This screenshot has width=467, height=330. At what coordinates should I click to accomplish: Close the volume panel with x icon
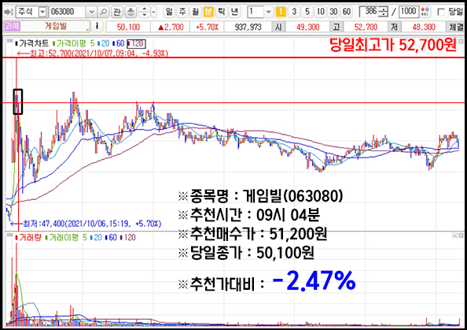click(461, 235)
